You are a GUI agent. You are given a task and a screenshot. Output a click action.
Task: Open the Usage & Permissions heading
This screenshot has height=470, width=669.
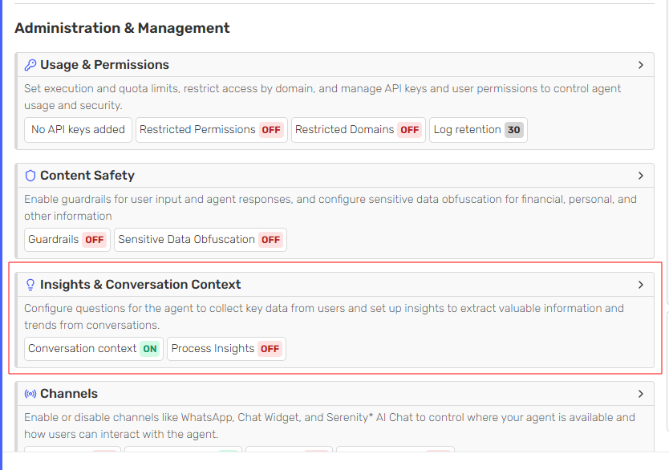tap(104, 65)
